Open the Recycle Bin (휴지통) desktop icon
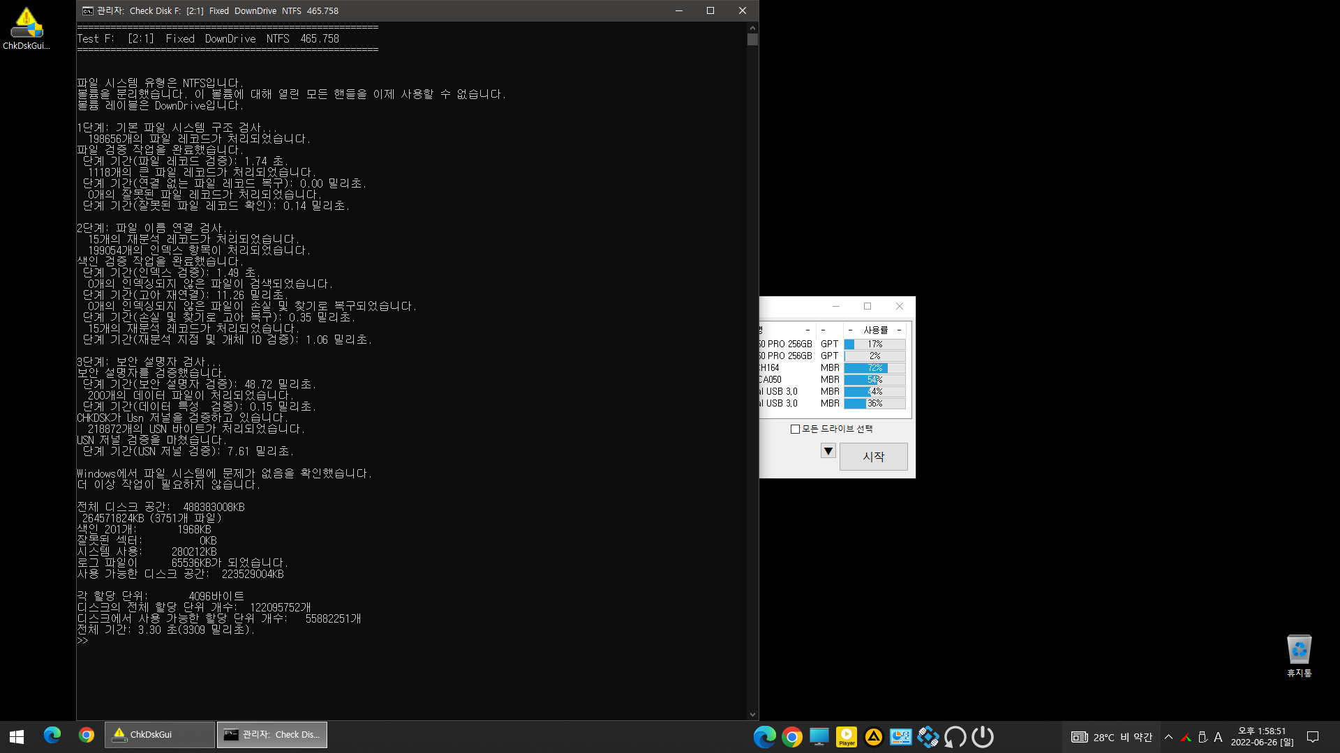The image size is (1340, 753). (x=1299, y=655)
